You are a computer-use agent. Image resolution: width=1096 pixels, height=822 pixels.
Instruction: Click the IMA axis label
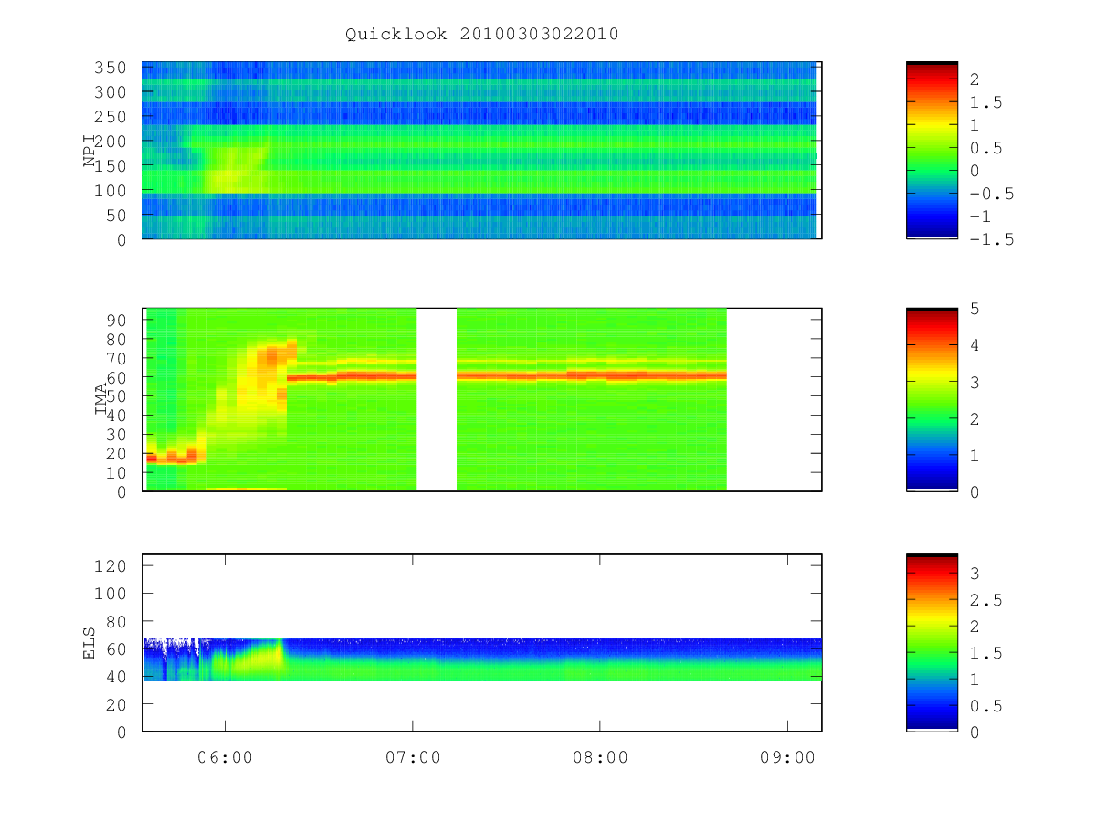[x=101, y=399]
